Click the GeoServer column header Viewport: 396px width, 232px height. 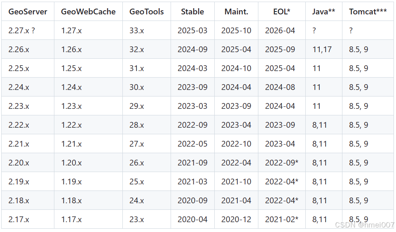[x=28, y=11]
